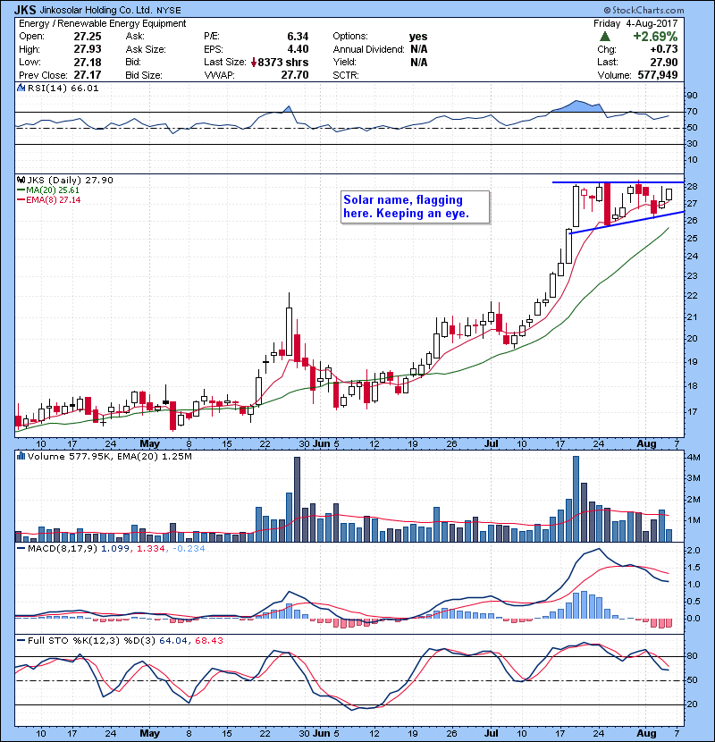Click the red EMA(8) legend line marker
The height and width of the screenshot is (742, 715).
click(x=21, y=200)
